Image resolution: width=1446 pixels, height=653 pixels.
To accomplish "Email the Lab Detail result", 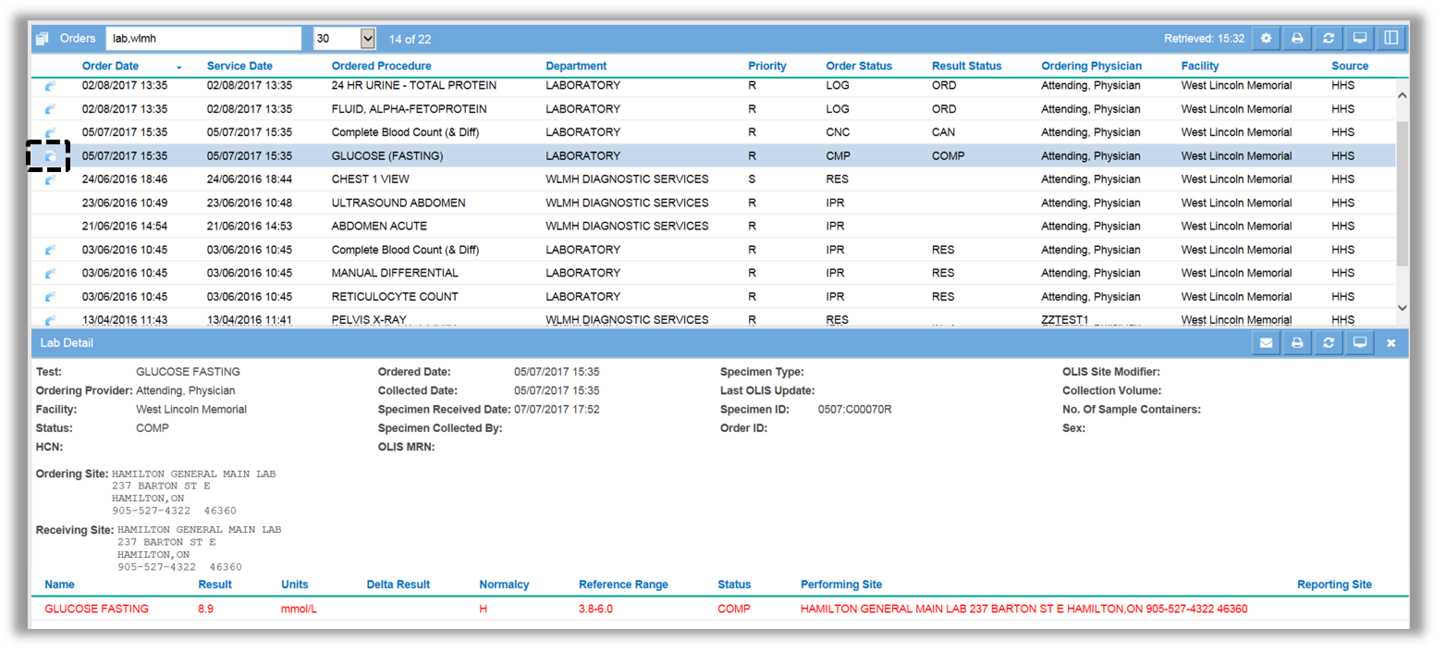I will click(x=1265, y=343).
